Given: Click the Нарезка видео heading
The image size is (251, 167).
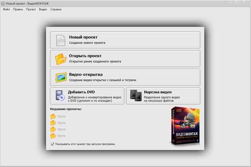Looking at the screenshot, I should (158, 92).
